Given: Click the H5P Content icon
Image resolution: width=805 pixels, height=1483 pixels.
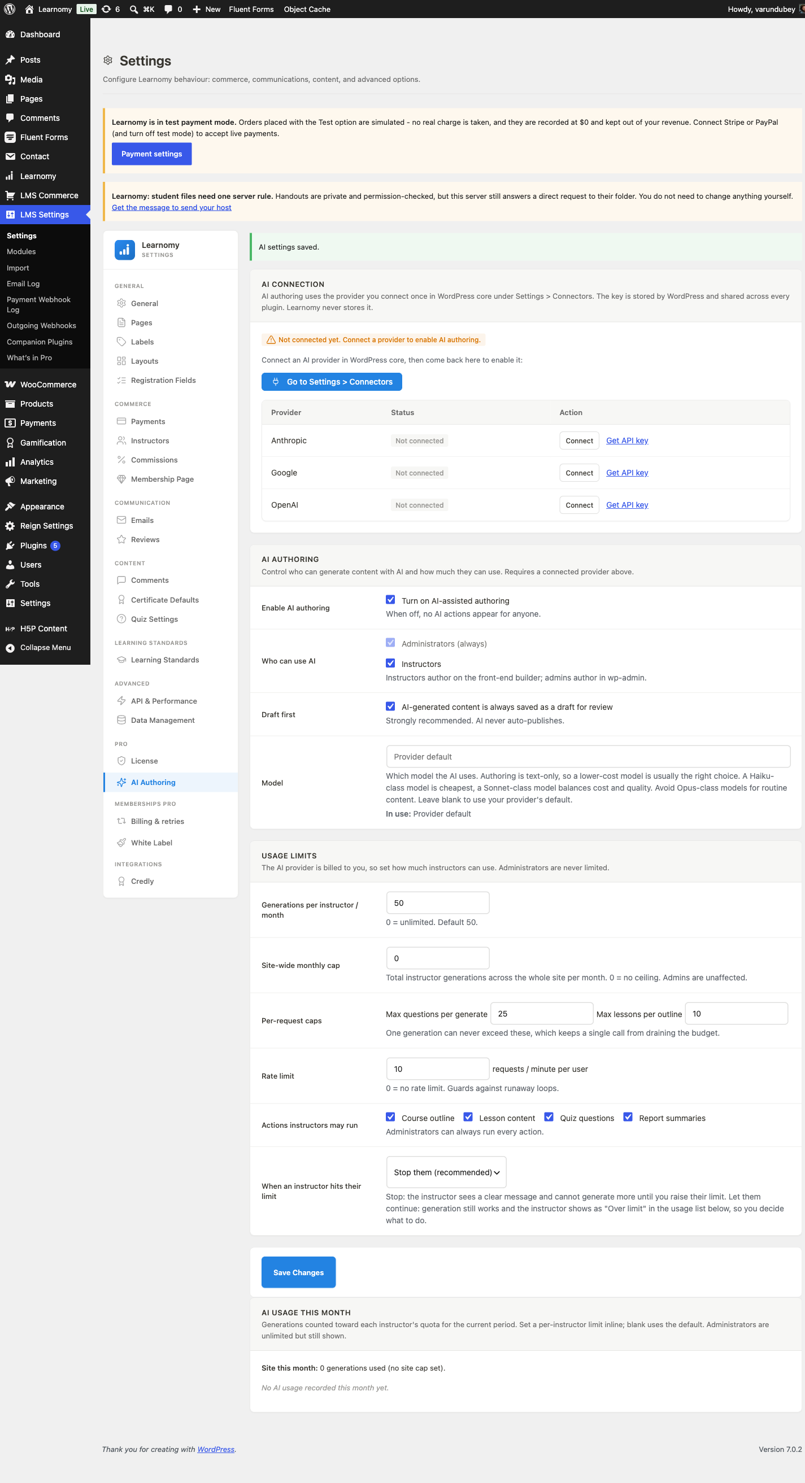Looking at the screenshot, I should [10, 629].
